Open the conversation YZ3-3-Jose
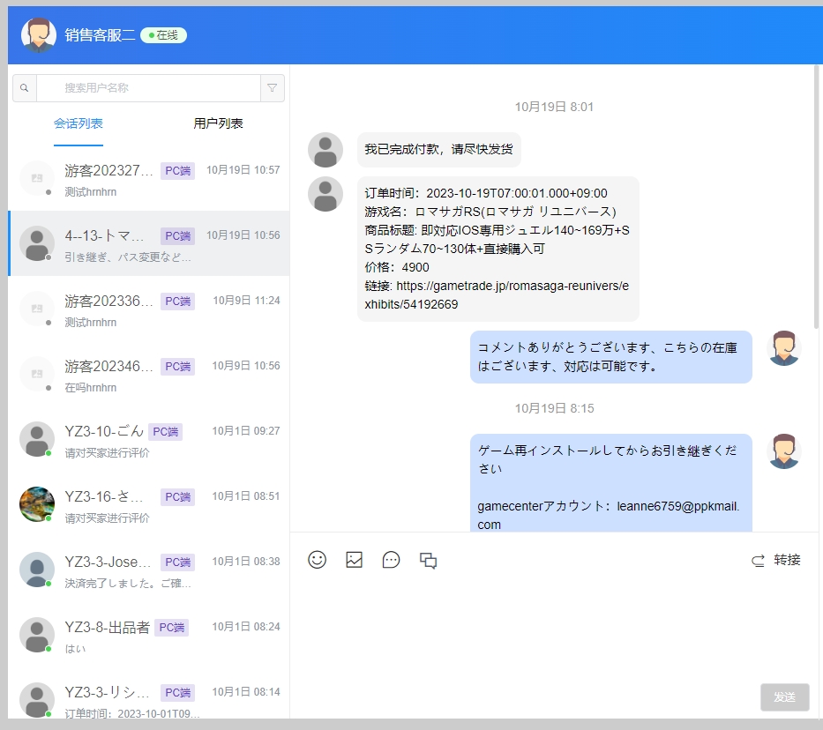823x730 pixels. pos(149,570)
